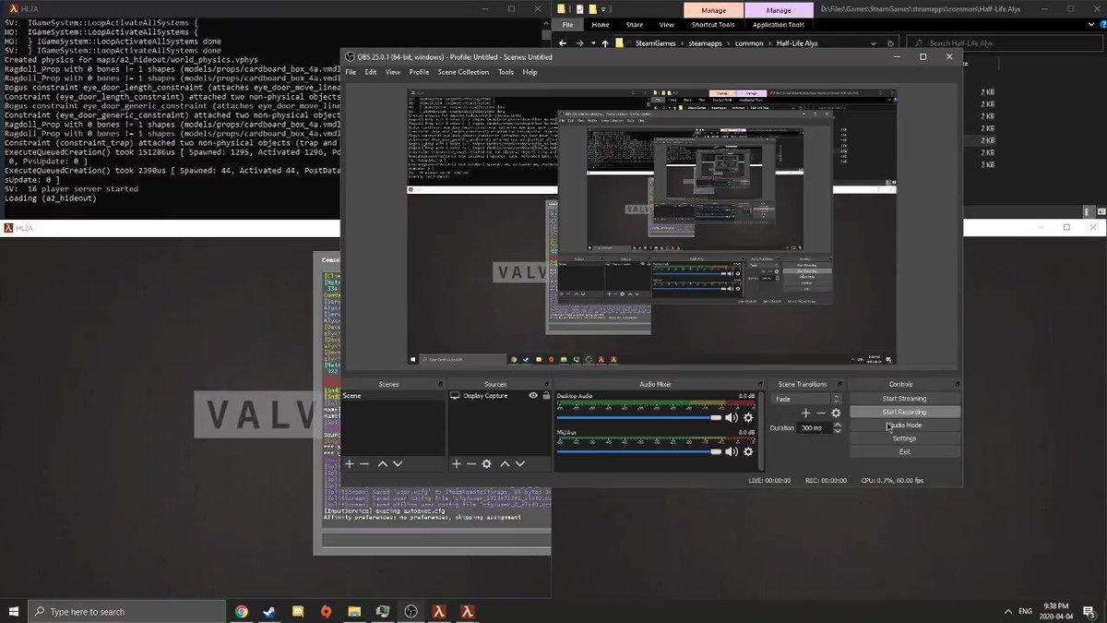Pop out the Sources dock icon
1107x623 pixels.
(x=548, y=384)
